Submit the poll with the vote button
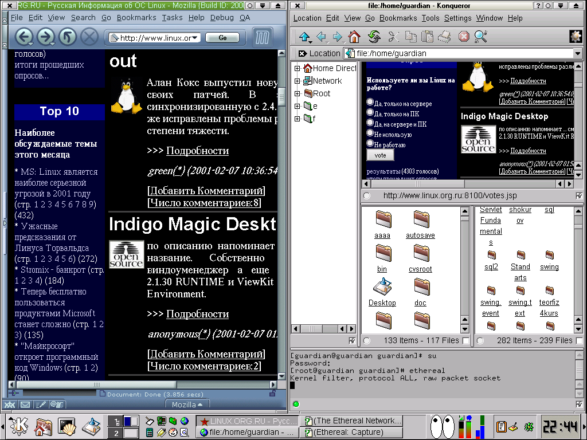Viewport: 587px width, 440px height. [x=380, y=155]
